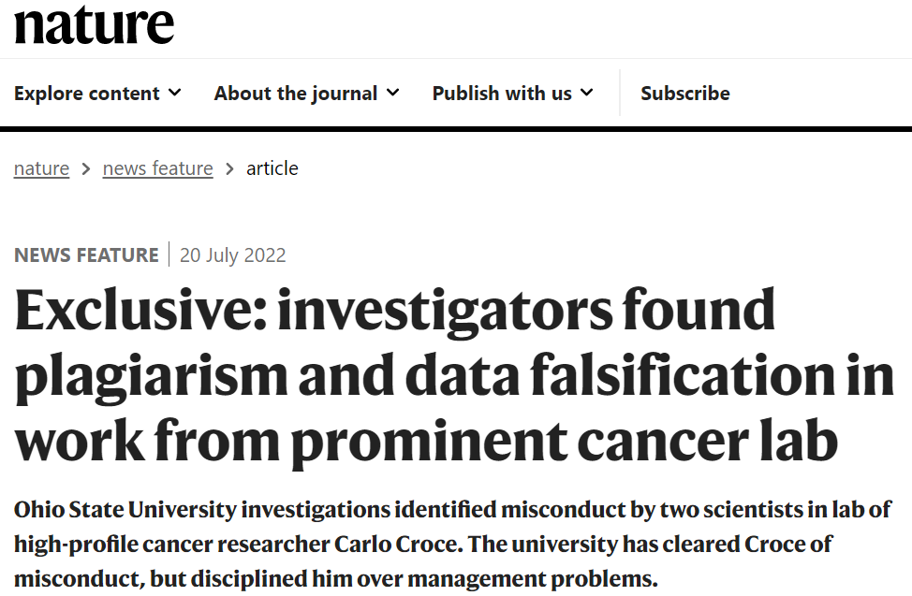The width and height of the screenshot is (912, 596).
Task: Open the Publish with us menu
Action: 502,94
